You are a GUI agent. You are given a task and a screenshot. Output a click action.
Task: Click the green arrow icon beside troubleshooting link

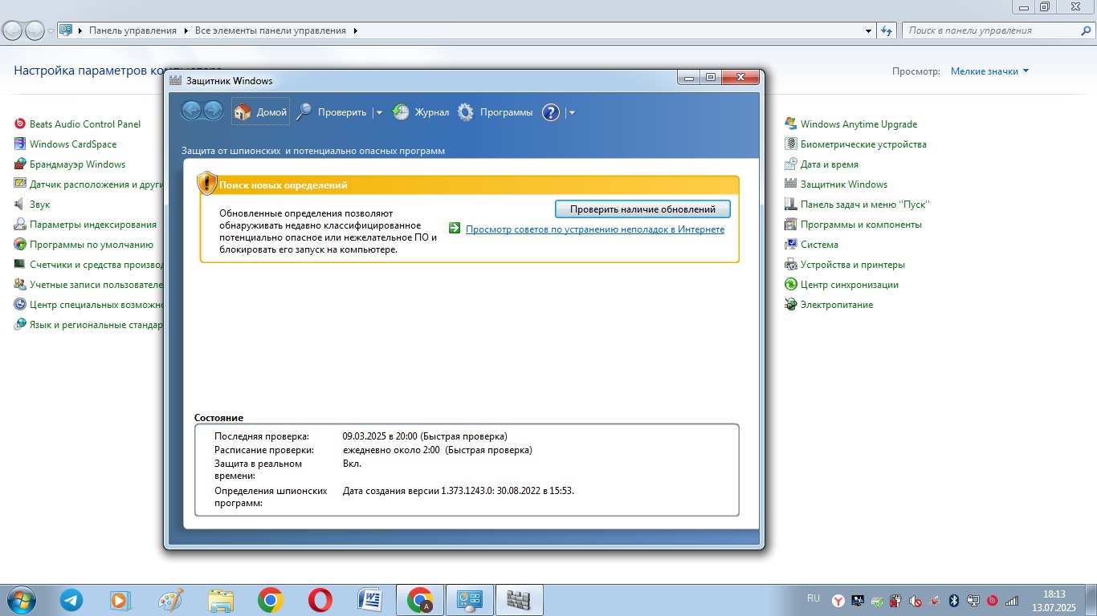click(x=455, y=229)
